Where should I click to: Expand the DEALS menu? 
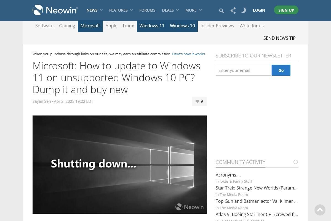(x=170, y=10)
